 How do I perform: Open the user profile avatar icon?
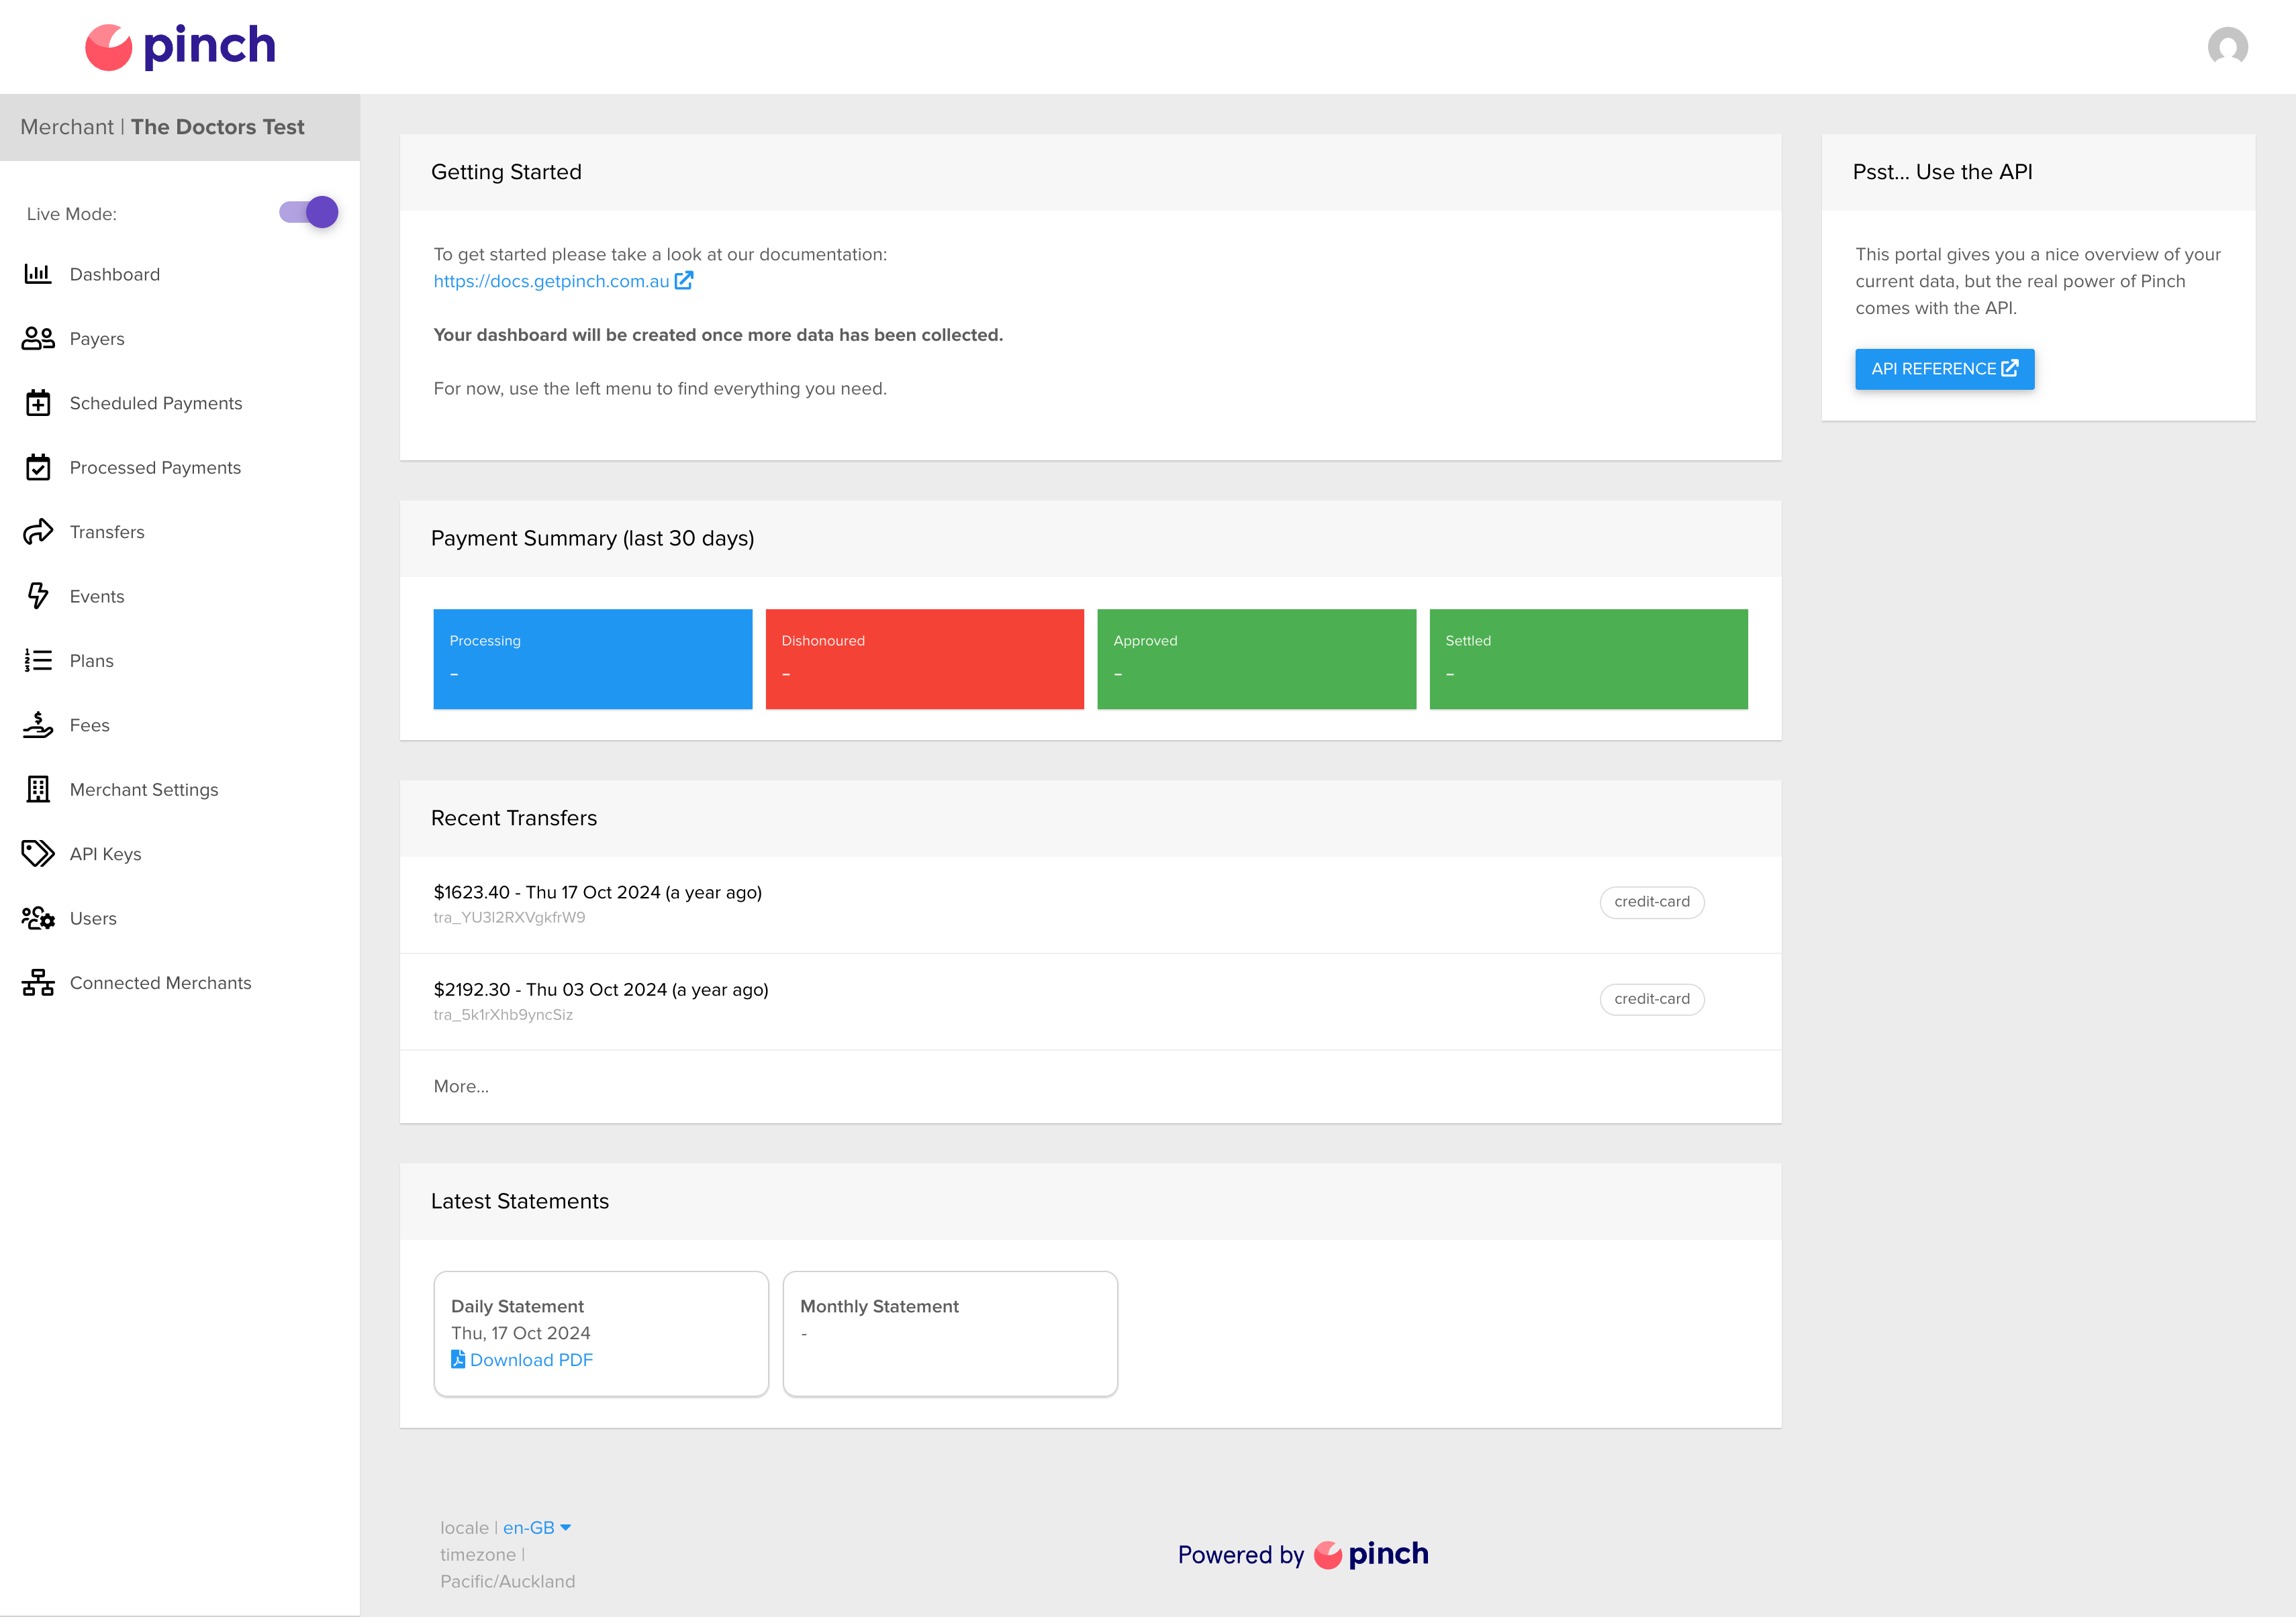2227,47
